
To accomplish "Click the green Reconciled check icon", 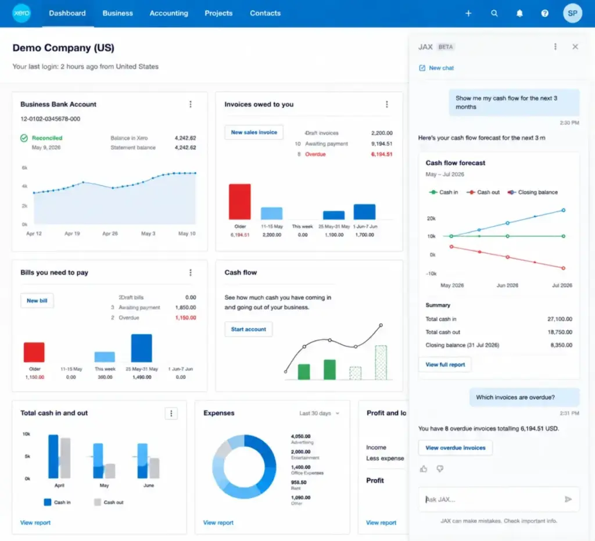I will point(24,138).
